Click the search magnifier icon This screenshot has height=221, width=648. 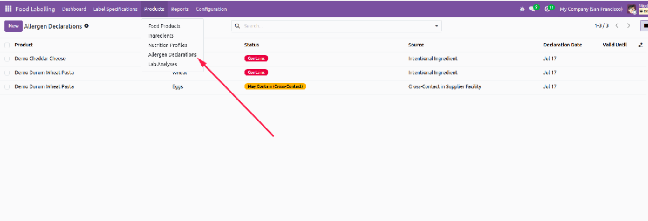[237, 26]
